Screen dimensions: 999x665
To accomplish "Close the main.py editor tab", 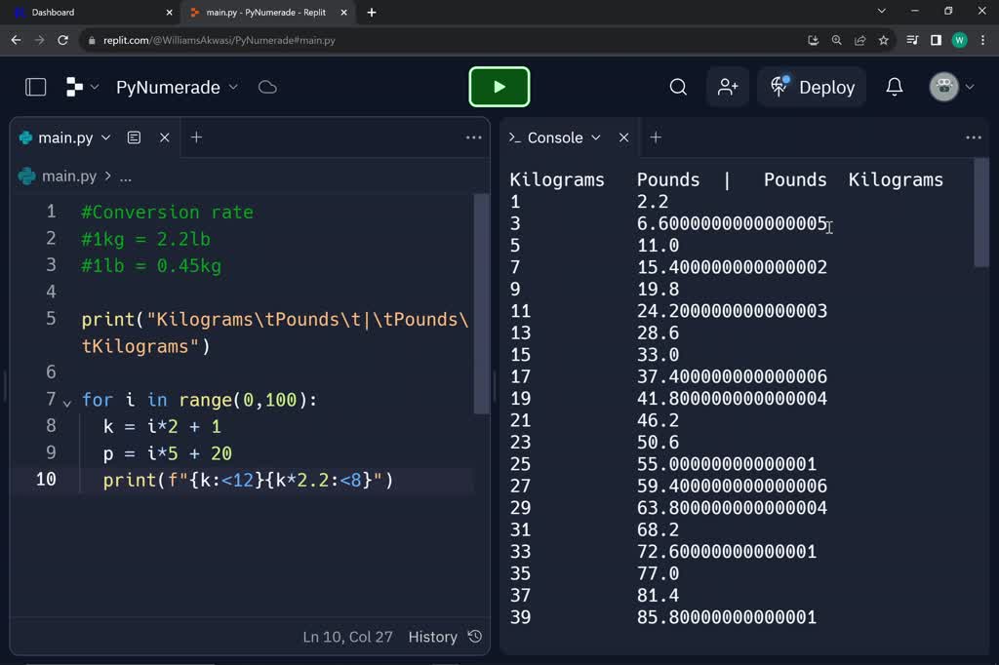I will click(x=165, y=137).
